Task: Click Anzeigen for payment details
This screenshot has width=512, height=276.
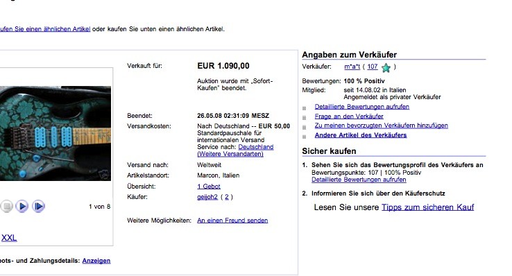Action: [x=96, y=261]
